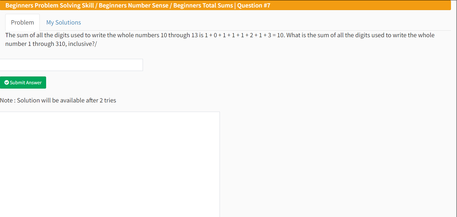The image size is (457, 217).
Task: Click '10 through 13' in the problem statement
Action: 179,35
